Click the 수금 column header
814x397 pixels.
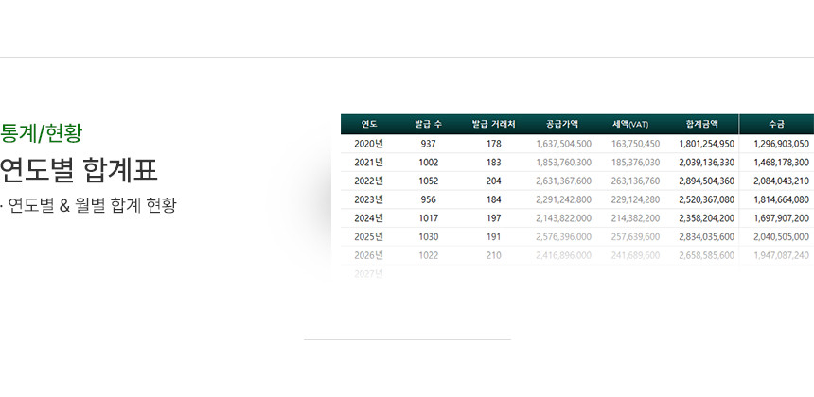click(x=776, y=124)
